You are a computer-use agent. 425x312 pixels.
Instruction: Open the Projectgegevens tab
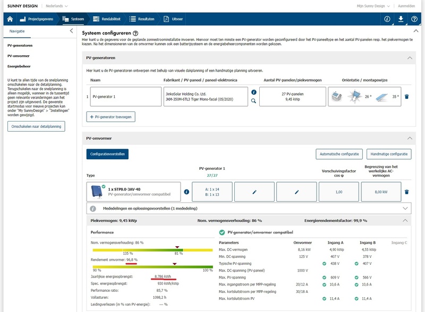coord(37,19)
